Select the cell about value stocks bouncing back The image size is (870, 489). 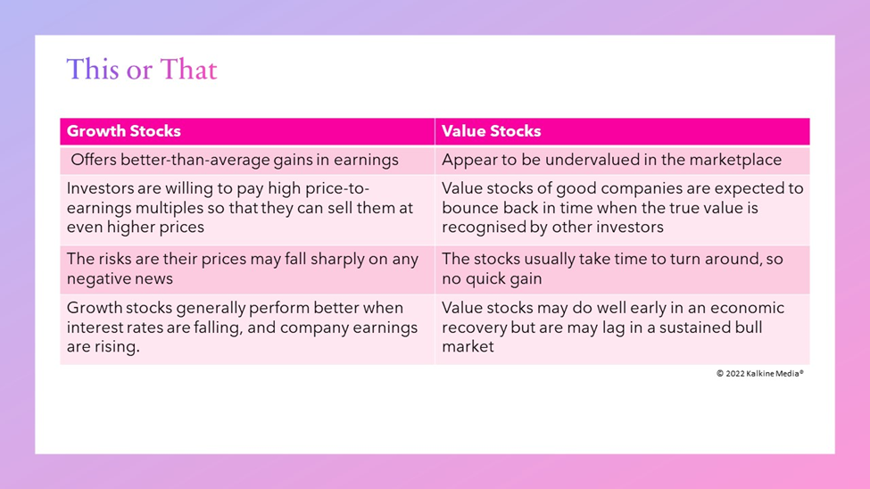pos(623,210)
